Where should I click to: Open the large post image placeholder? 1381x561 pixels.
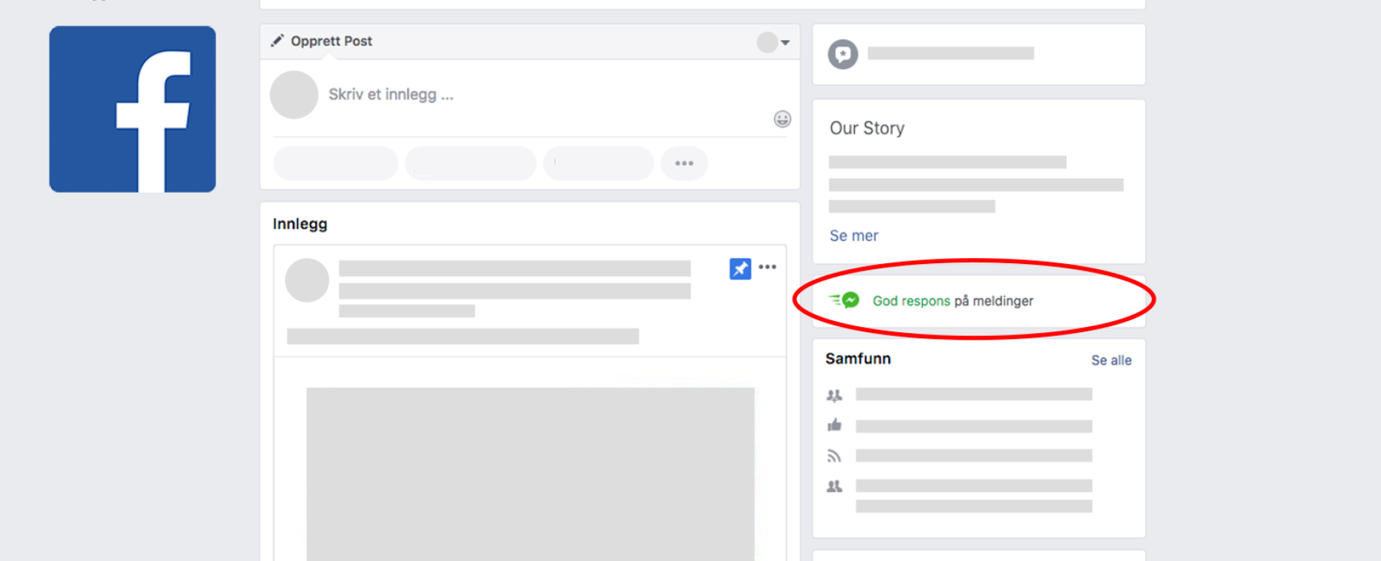pos(530,472)
